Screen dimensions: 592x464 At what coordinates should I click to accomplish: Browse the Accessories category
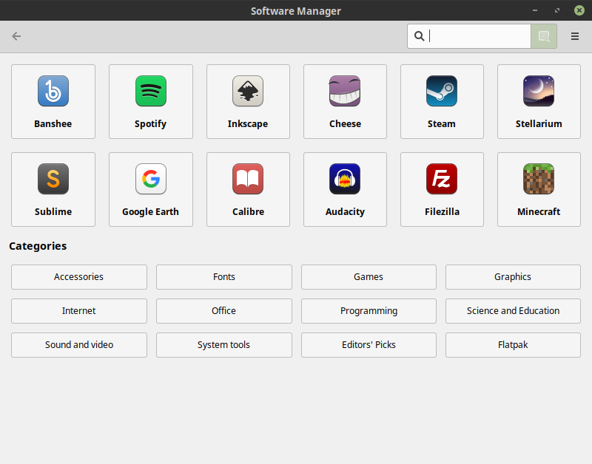pos(79,277)
